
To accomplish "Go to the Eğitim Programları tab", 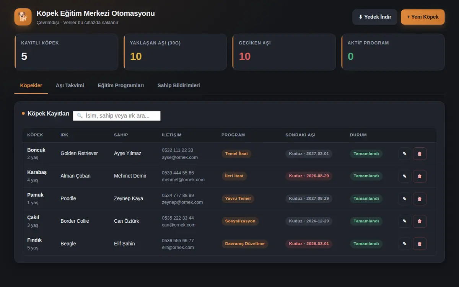I will pos(121,85).
